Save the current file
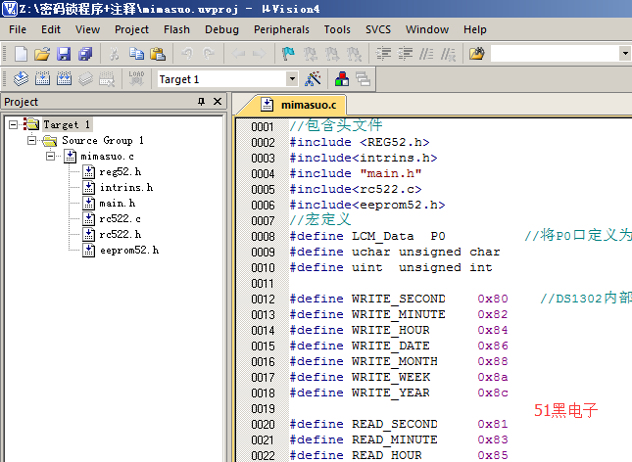 click(64, 54)
